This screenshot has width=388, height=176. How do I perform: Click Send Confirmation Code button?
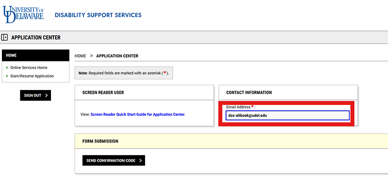point(113,161)
